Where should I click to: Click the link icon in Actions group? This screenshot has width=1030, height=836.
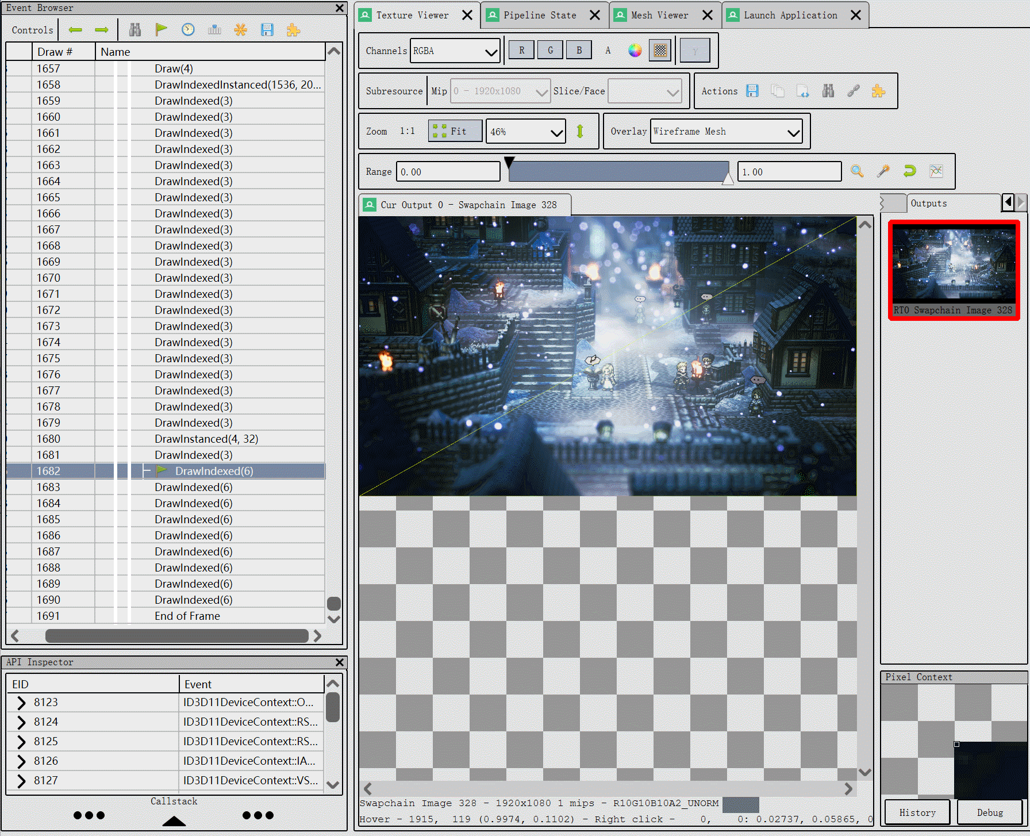854,91
